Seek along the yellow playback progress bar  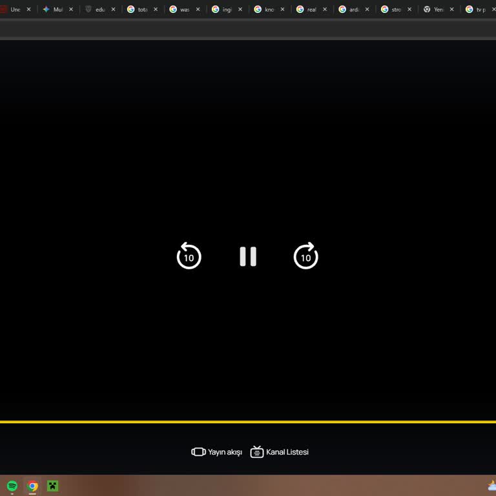tap(248, 422)
